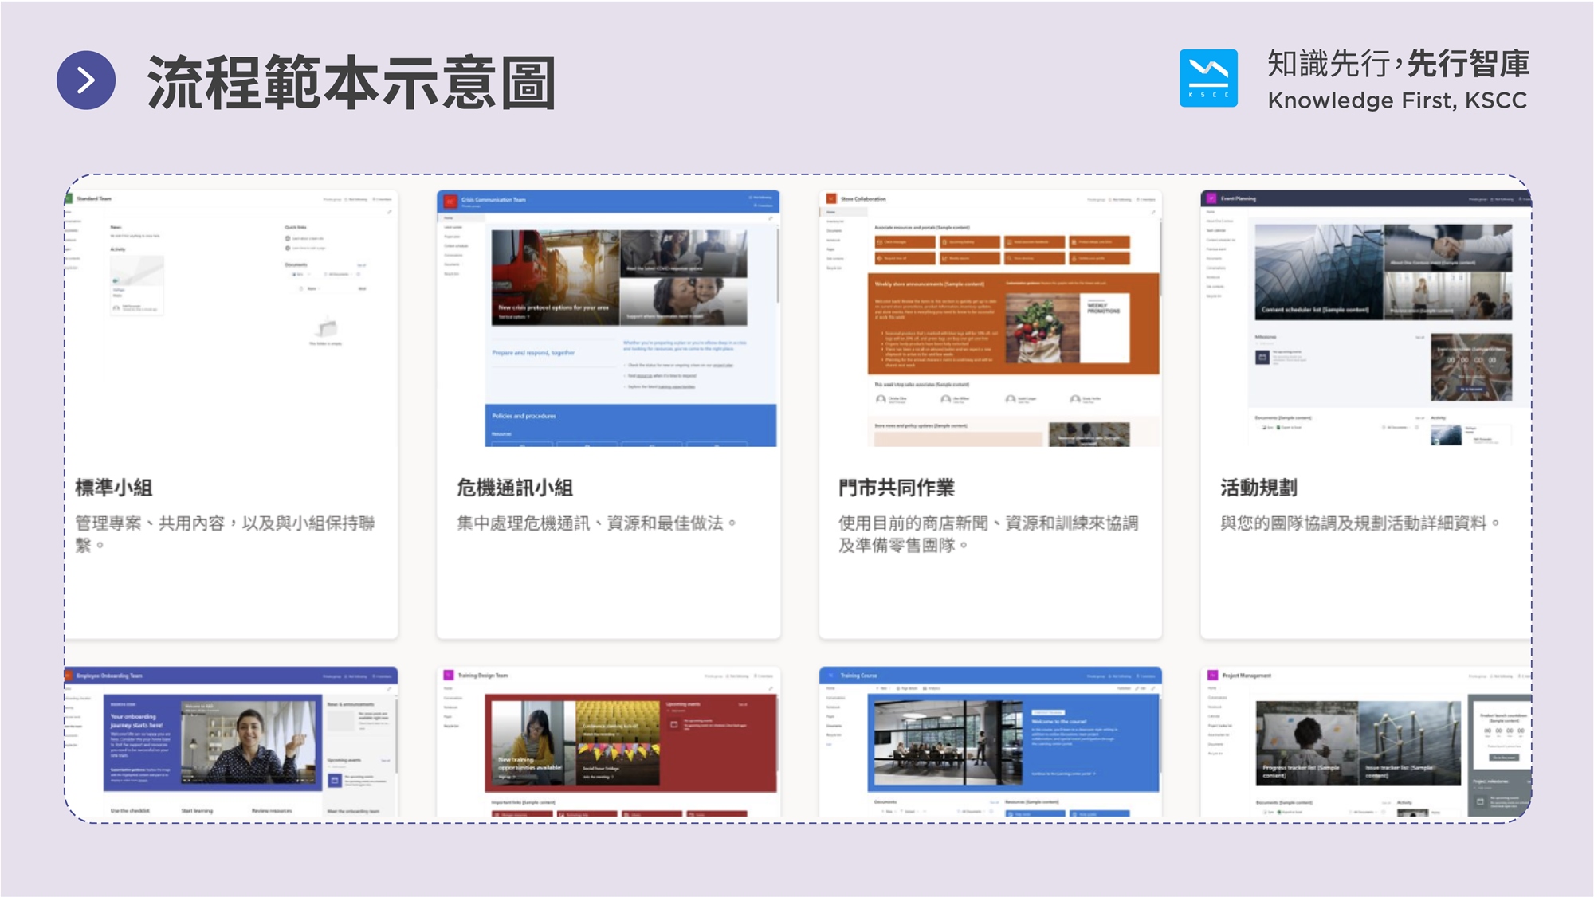Click the 流程範本示意圖 heading text
Image resolution: width=1594 pixels, height=897 pixels.
351,82
